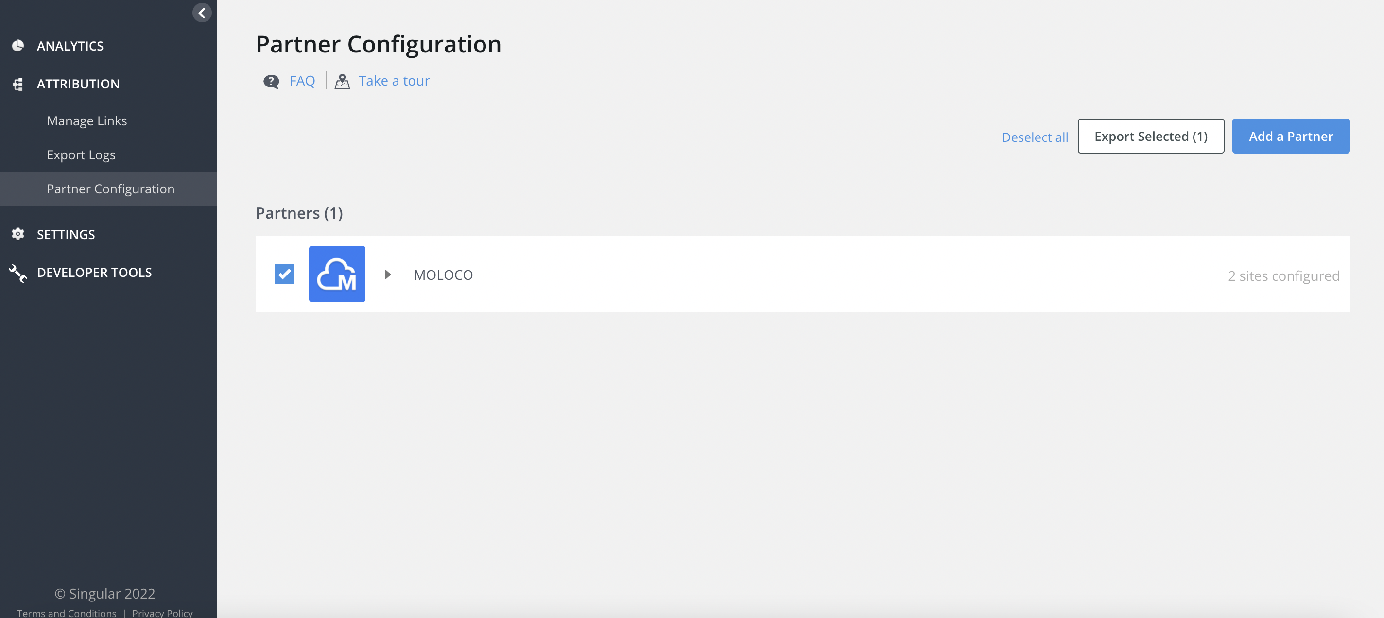Open the Take a tour link
The image size is (1384, 618).
tap(394, 81)
